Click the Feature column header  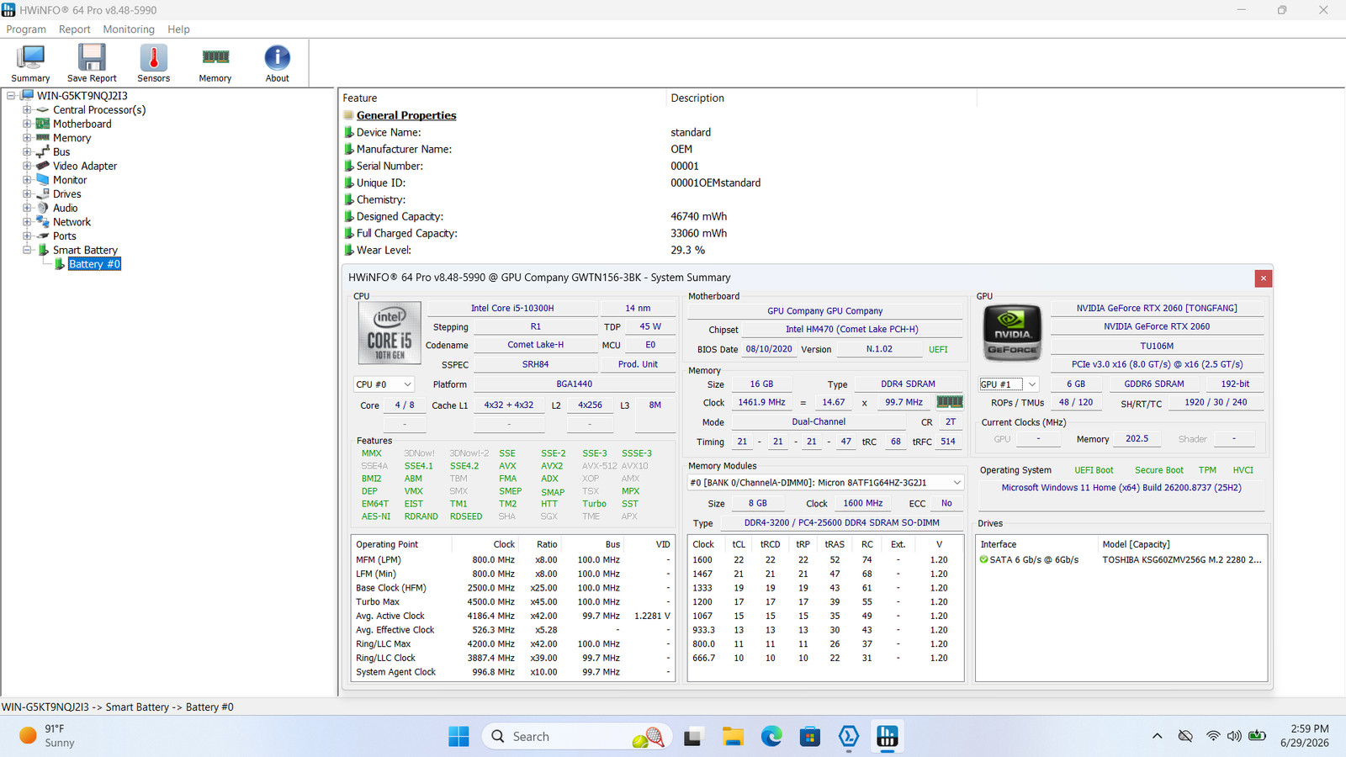502,98
